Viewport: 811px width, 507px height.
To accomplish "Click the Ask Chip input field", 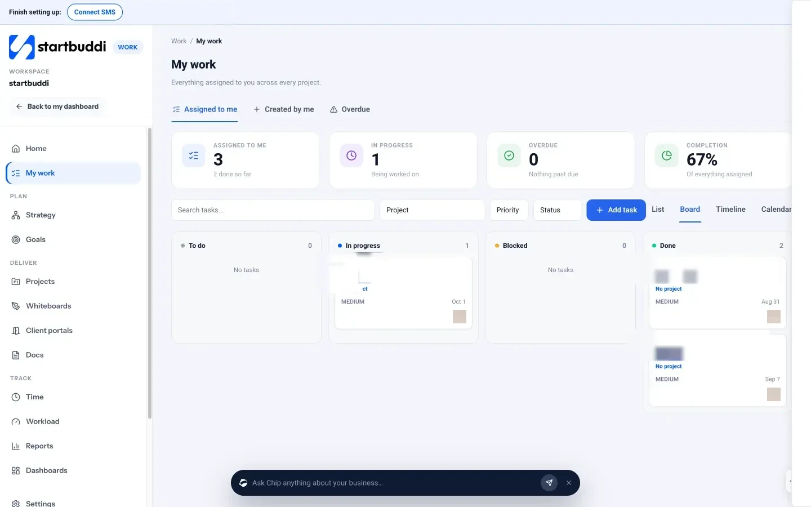I will click(x=393, y=483).
